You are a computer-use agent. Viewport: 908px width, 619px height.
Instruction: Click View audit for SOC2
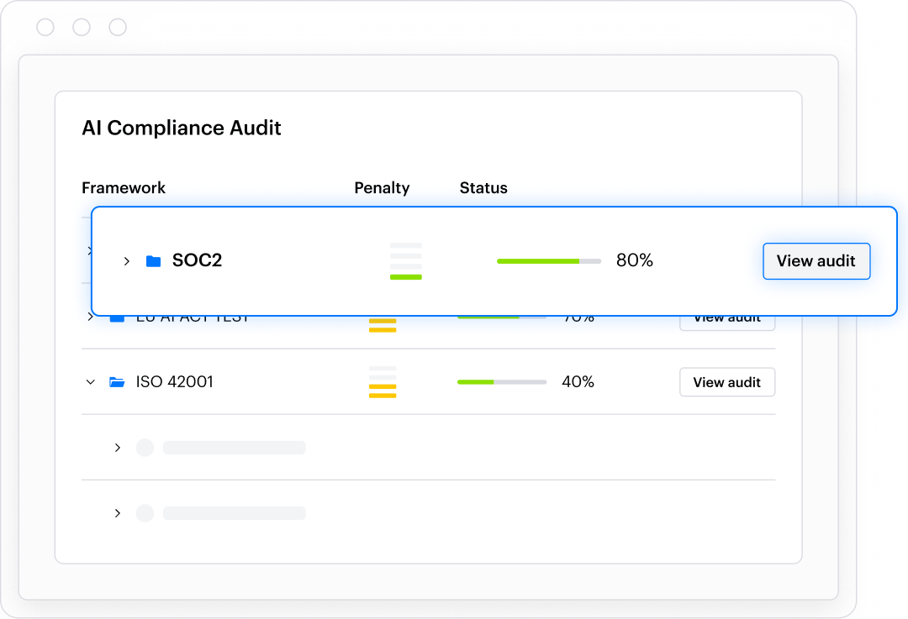(x=816, y=260)
